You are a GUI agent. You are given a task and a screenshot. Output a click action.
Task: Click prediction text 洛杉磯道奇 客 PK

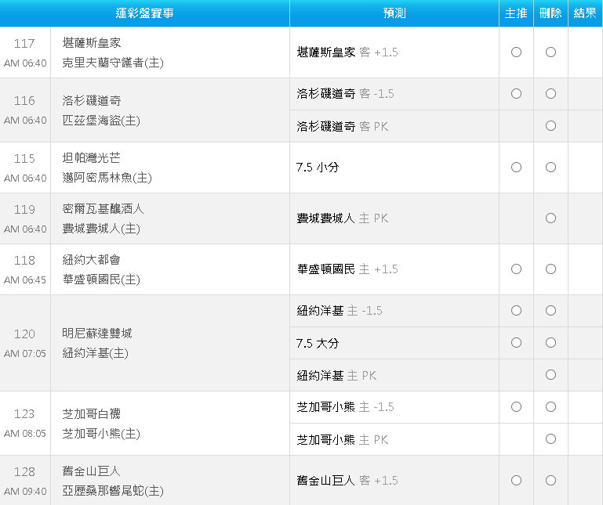pos(342,126)
